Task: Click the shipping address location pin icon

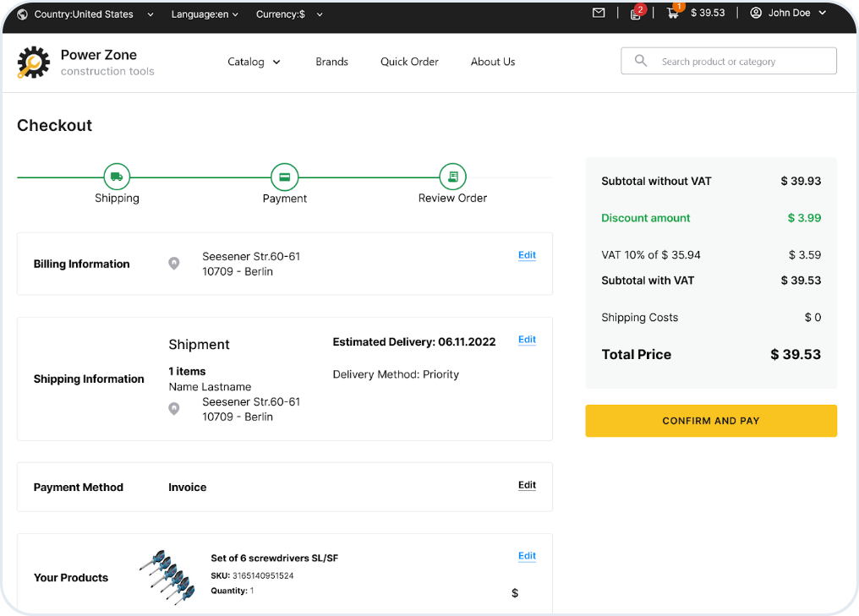Action: click(x=174, y=409)
